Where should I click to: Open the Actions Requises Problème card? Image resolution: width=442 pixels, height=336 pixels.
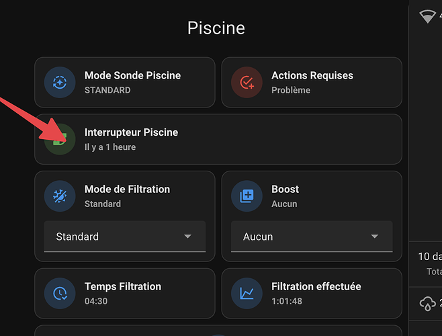[x=312, y=83]
